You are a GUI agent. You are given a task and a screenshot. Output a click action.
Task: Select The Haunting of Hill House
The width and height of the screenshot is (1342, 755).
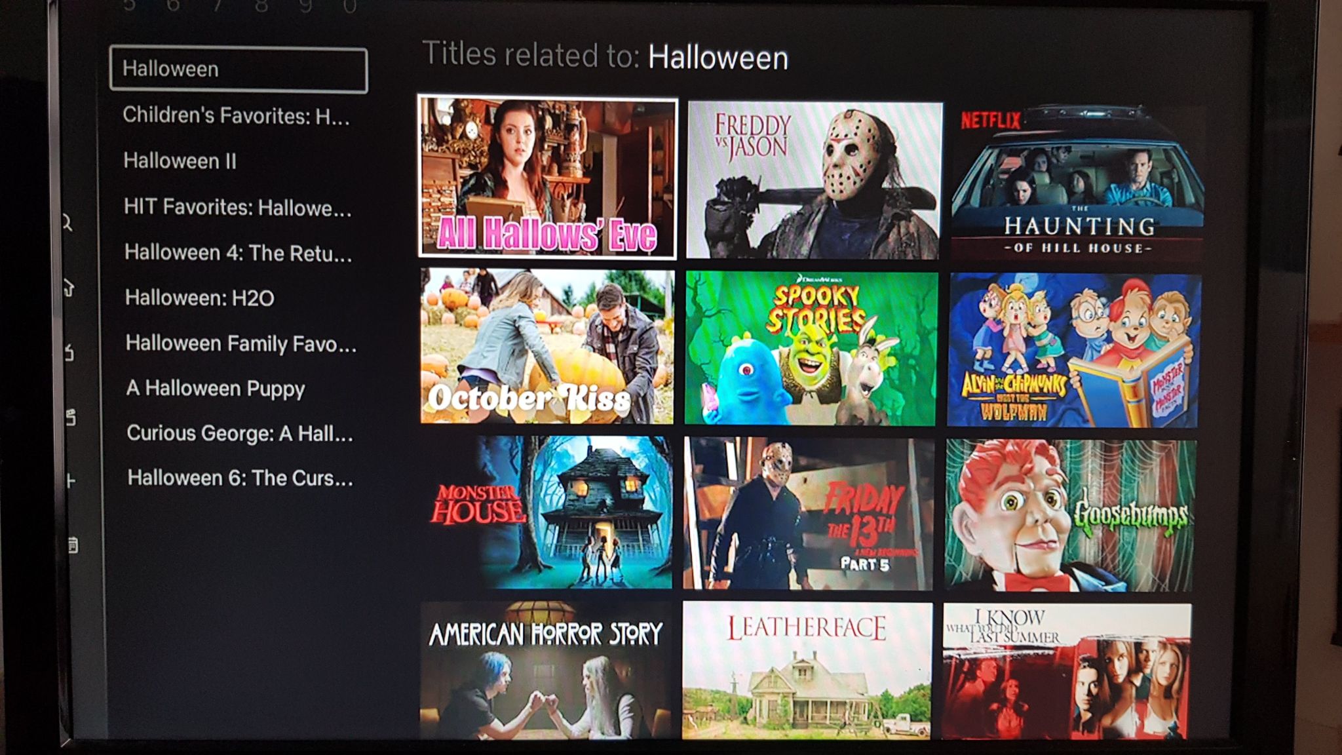(1079, 182)
